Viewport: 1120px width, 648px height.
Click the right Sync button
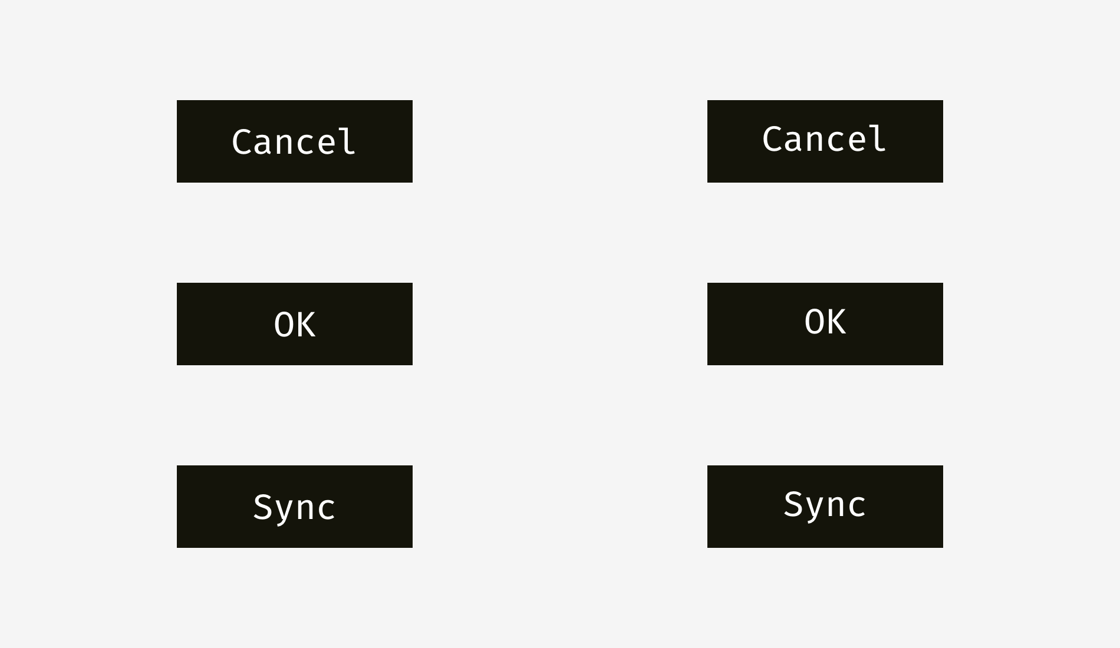[825, 507]
